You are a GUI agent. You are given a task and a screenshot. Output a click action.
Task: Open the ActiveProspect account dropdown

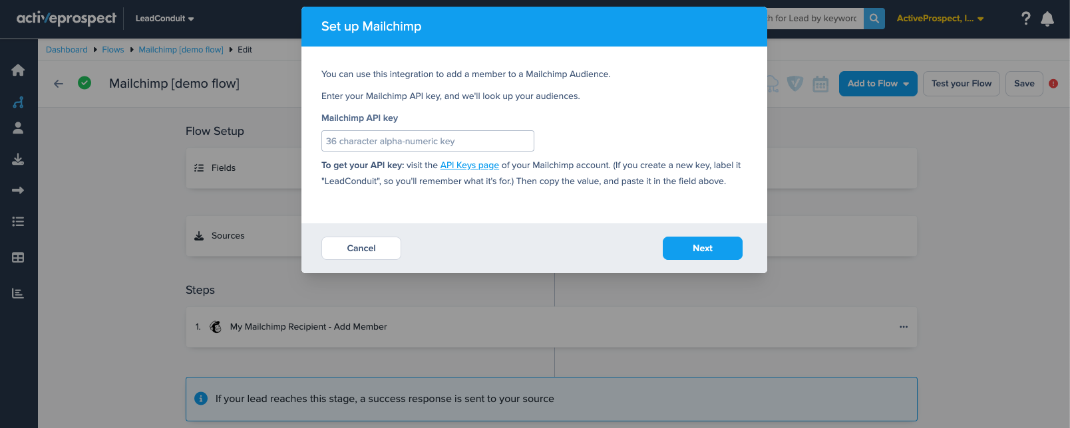[940, 19]
